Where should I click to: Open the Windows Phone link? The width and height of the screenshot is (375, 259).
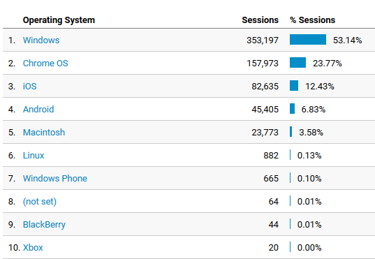[x=55, y=179]
